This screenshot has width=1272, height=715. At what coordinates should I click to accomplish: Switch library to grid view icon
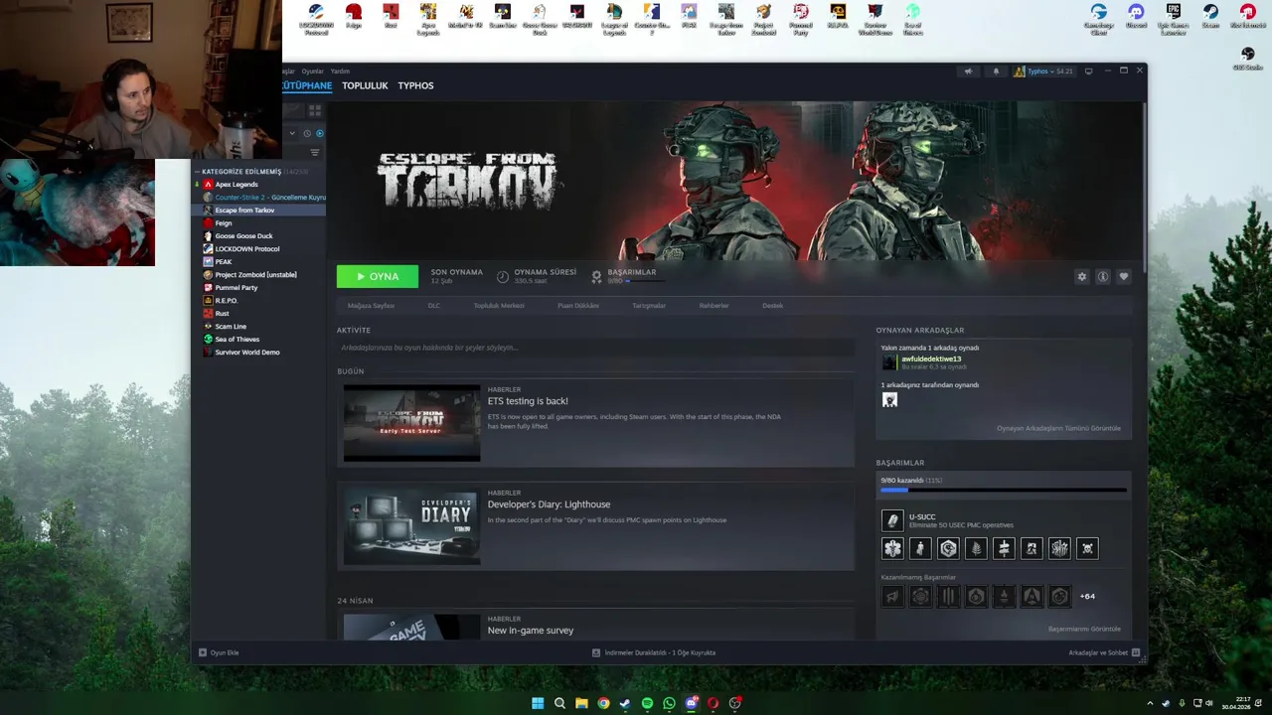pos(315,110)
